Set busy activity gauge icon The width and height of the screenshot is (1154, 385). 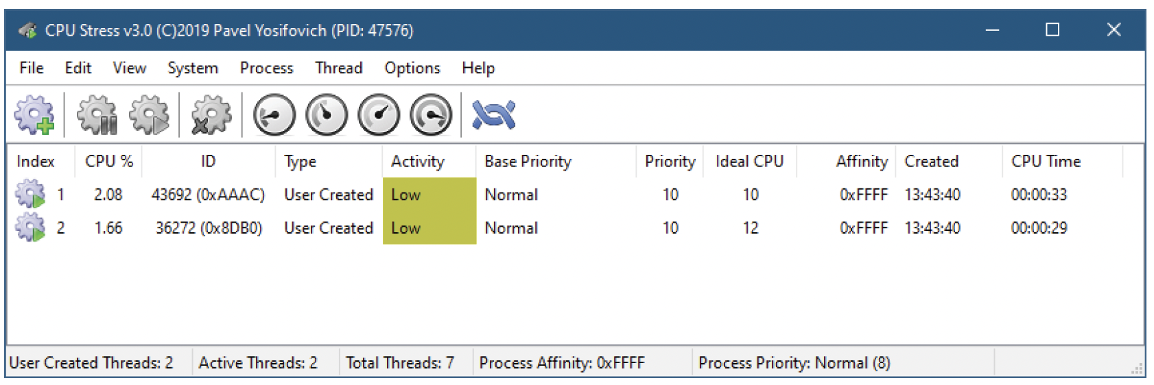point(379,114)
